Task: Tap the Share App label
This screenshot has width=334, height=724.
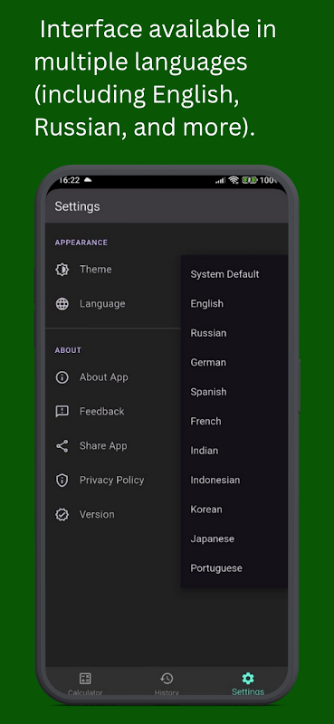Action: click(103, 446)
